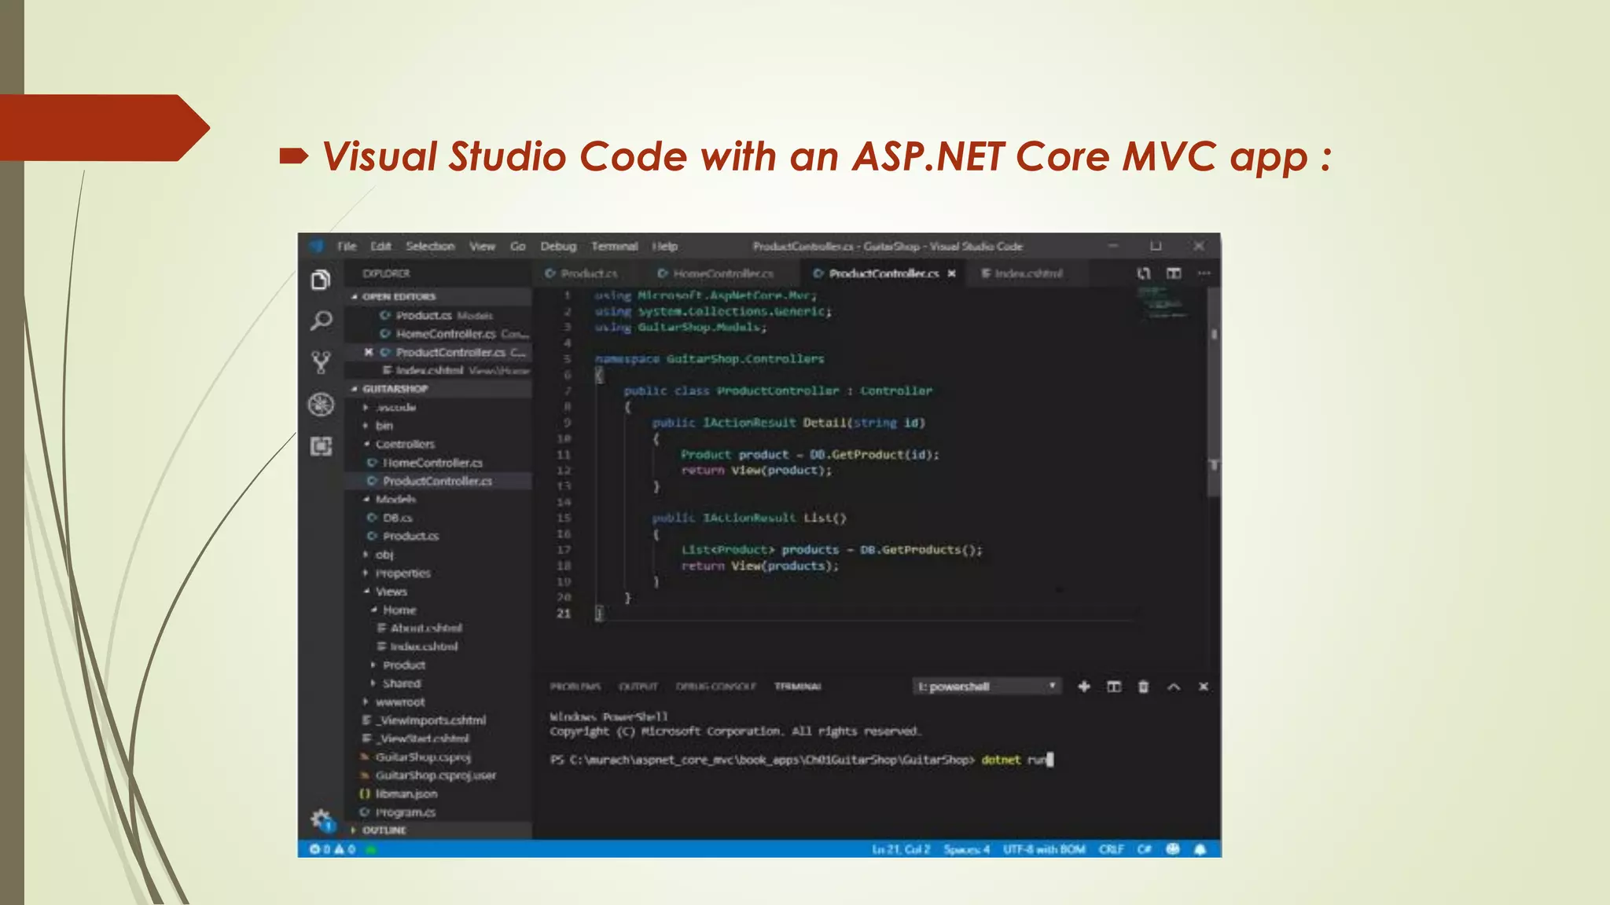Click the terminal input after 'dotnet run'
Screen dimensions: 1610x905
[1053, 760]
